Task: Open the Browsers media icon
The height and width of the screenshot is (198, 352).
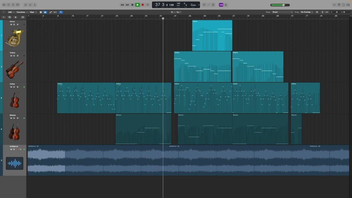Action: [348, 5]
